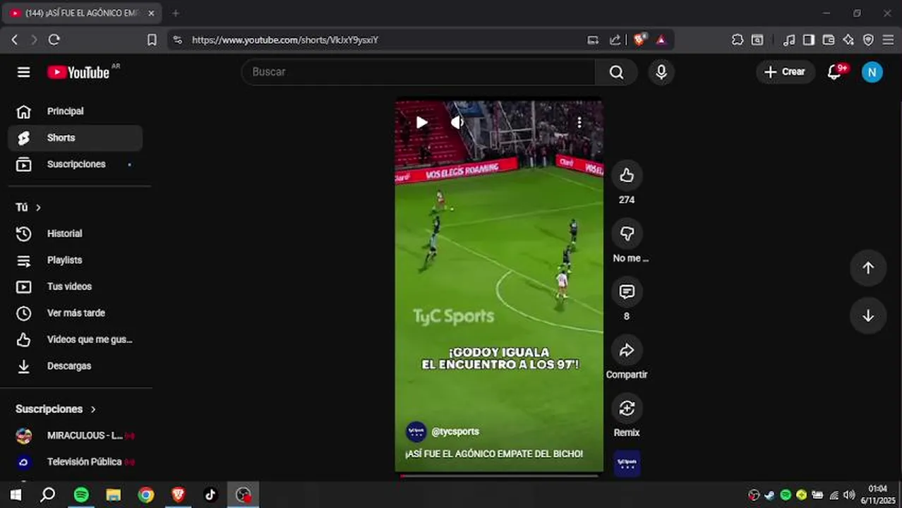
Task: Seek on the Short progress bar
Action: tap(499, 476)
